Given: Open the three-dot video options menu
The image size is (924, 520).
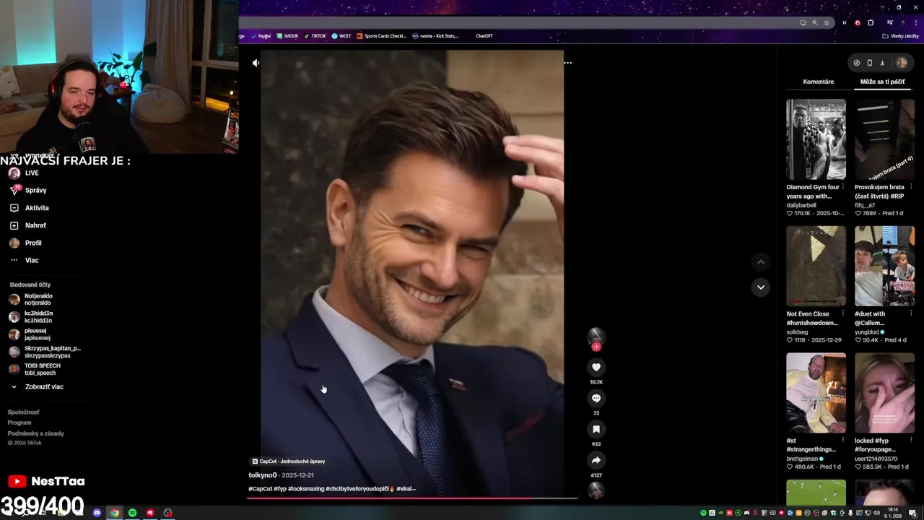Looking at the screenshot, I should click(567, 63).
